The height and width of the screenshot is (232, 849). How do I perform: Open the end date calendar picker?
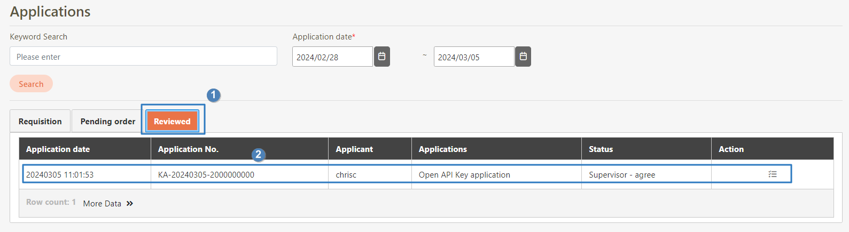(523, 57)
